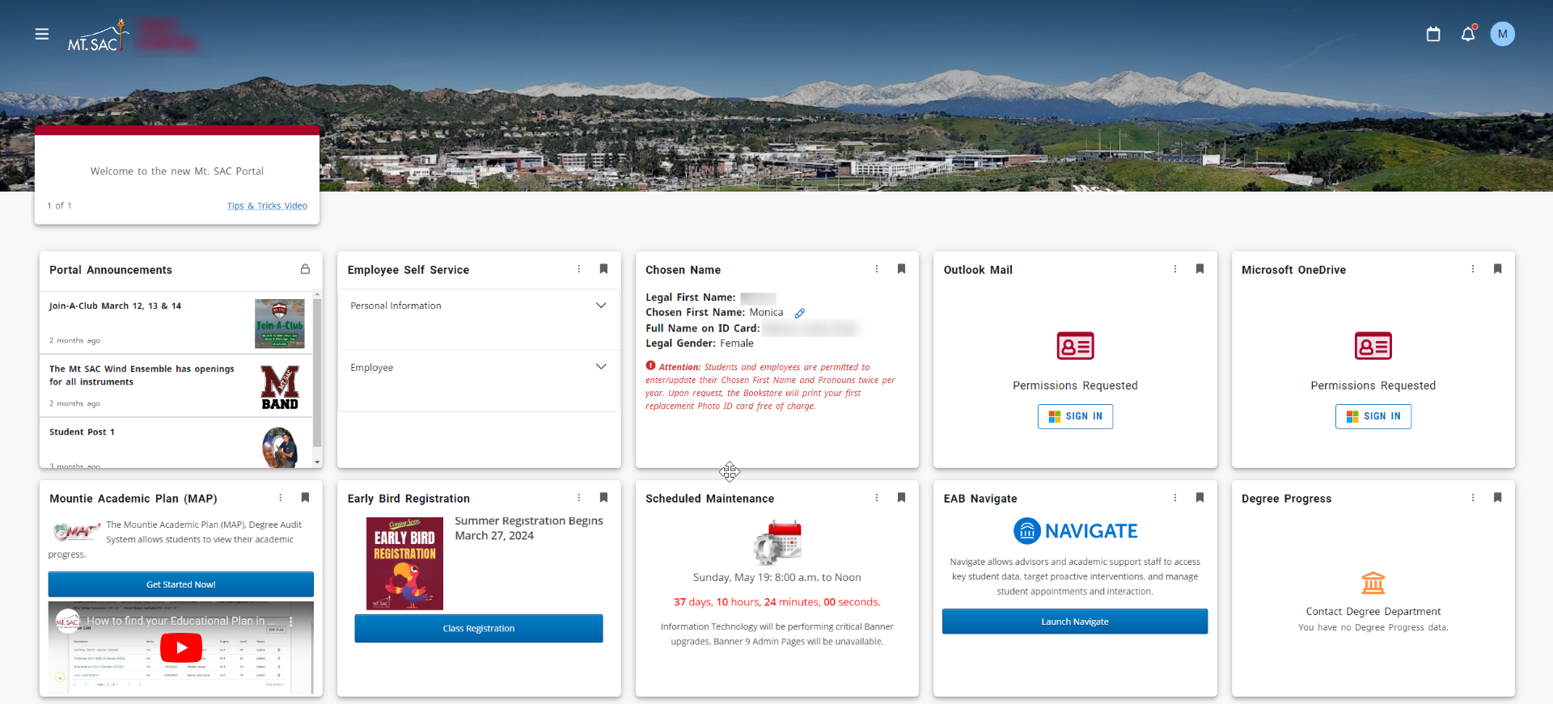
Task: Toggle bookmark on Degree Progress card
Action: [1497, 498]
